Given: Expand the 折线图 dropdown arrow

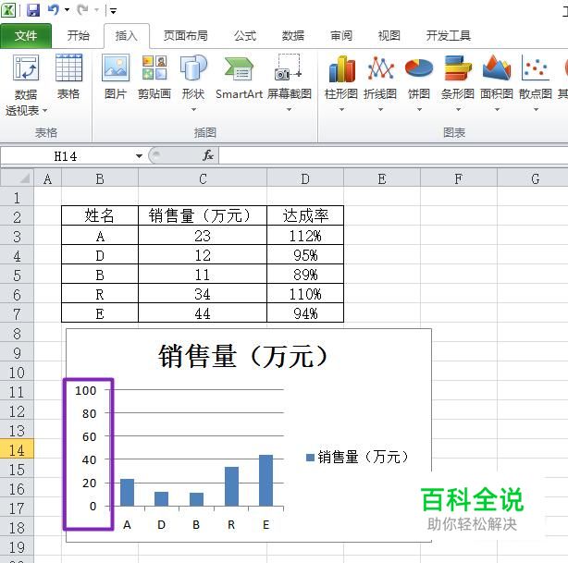Looking at the screenshot, I should click(380, 109).
